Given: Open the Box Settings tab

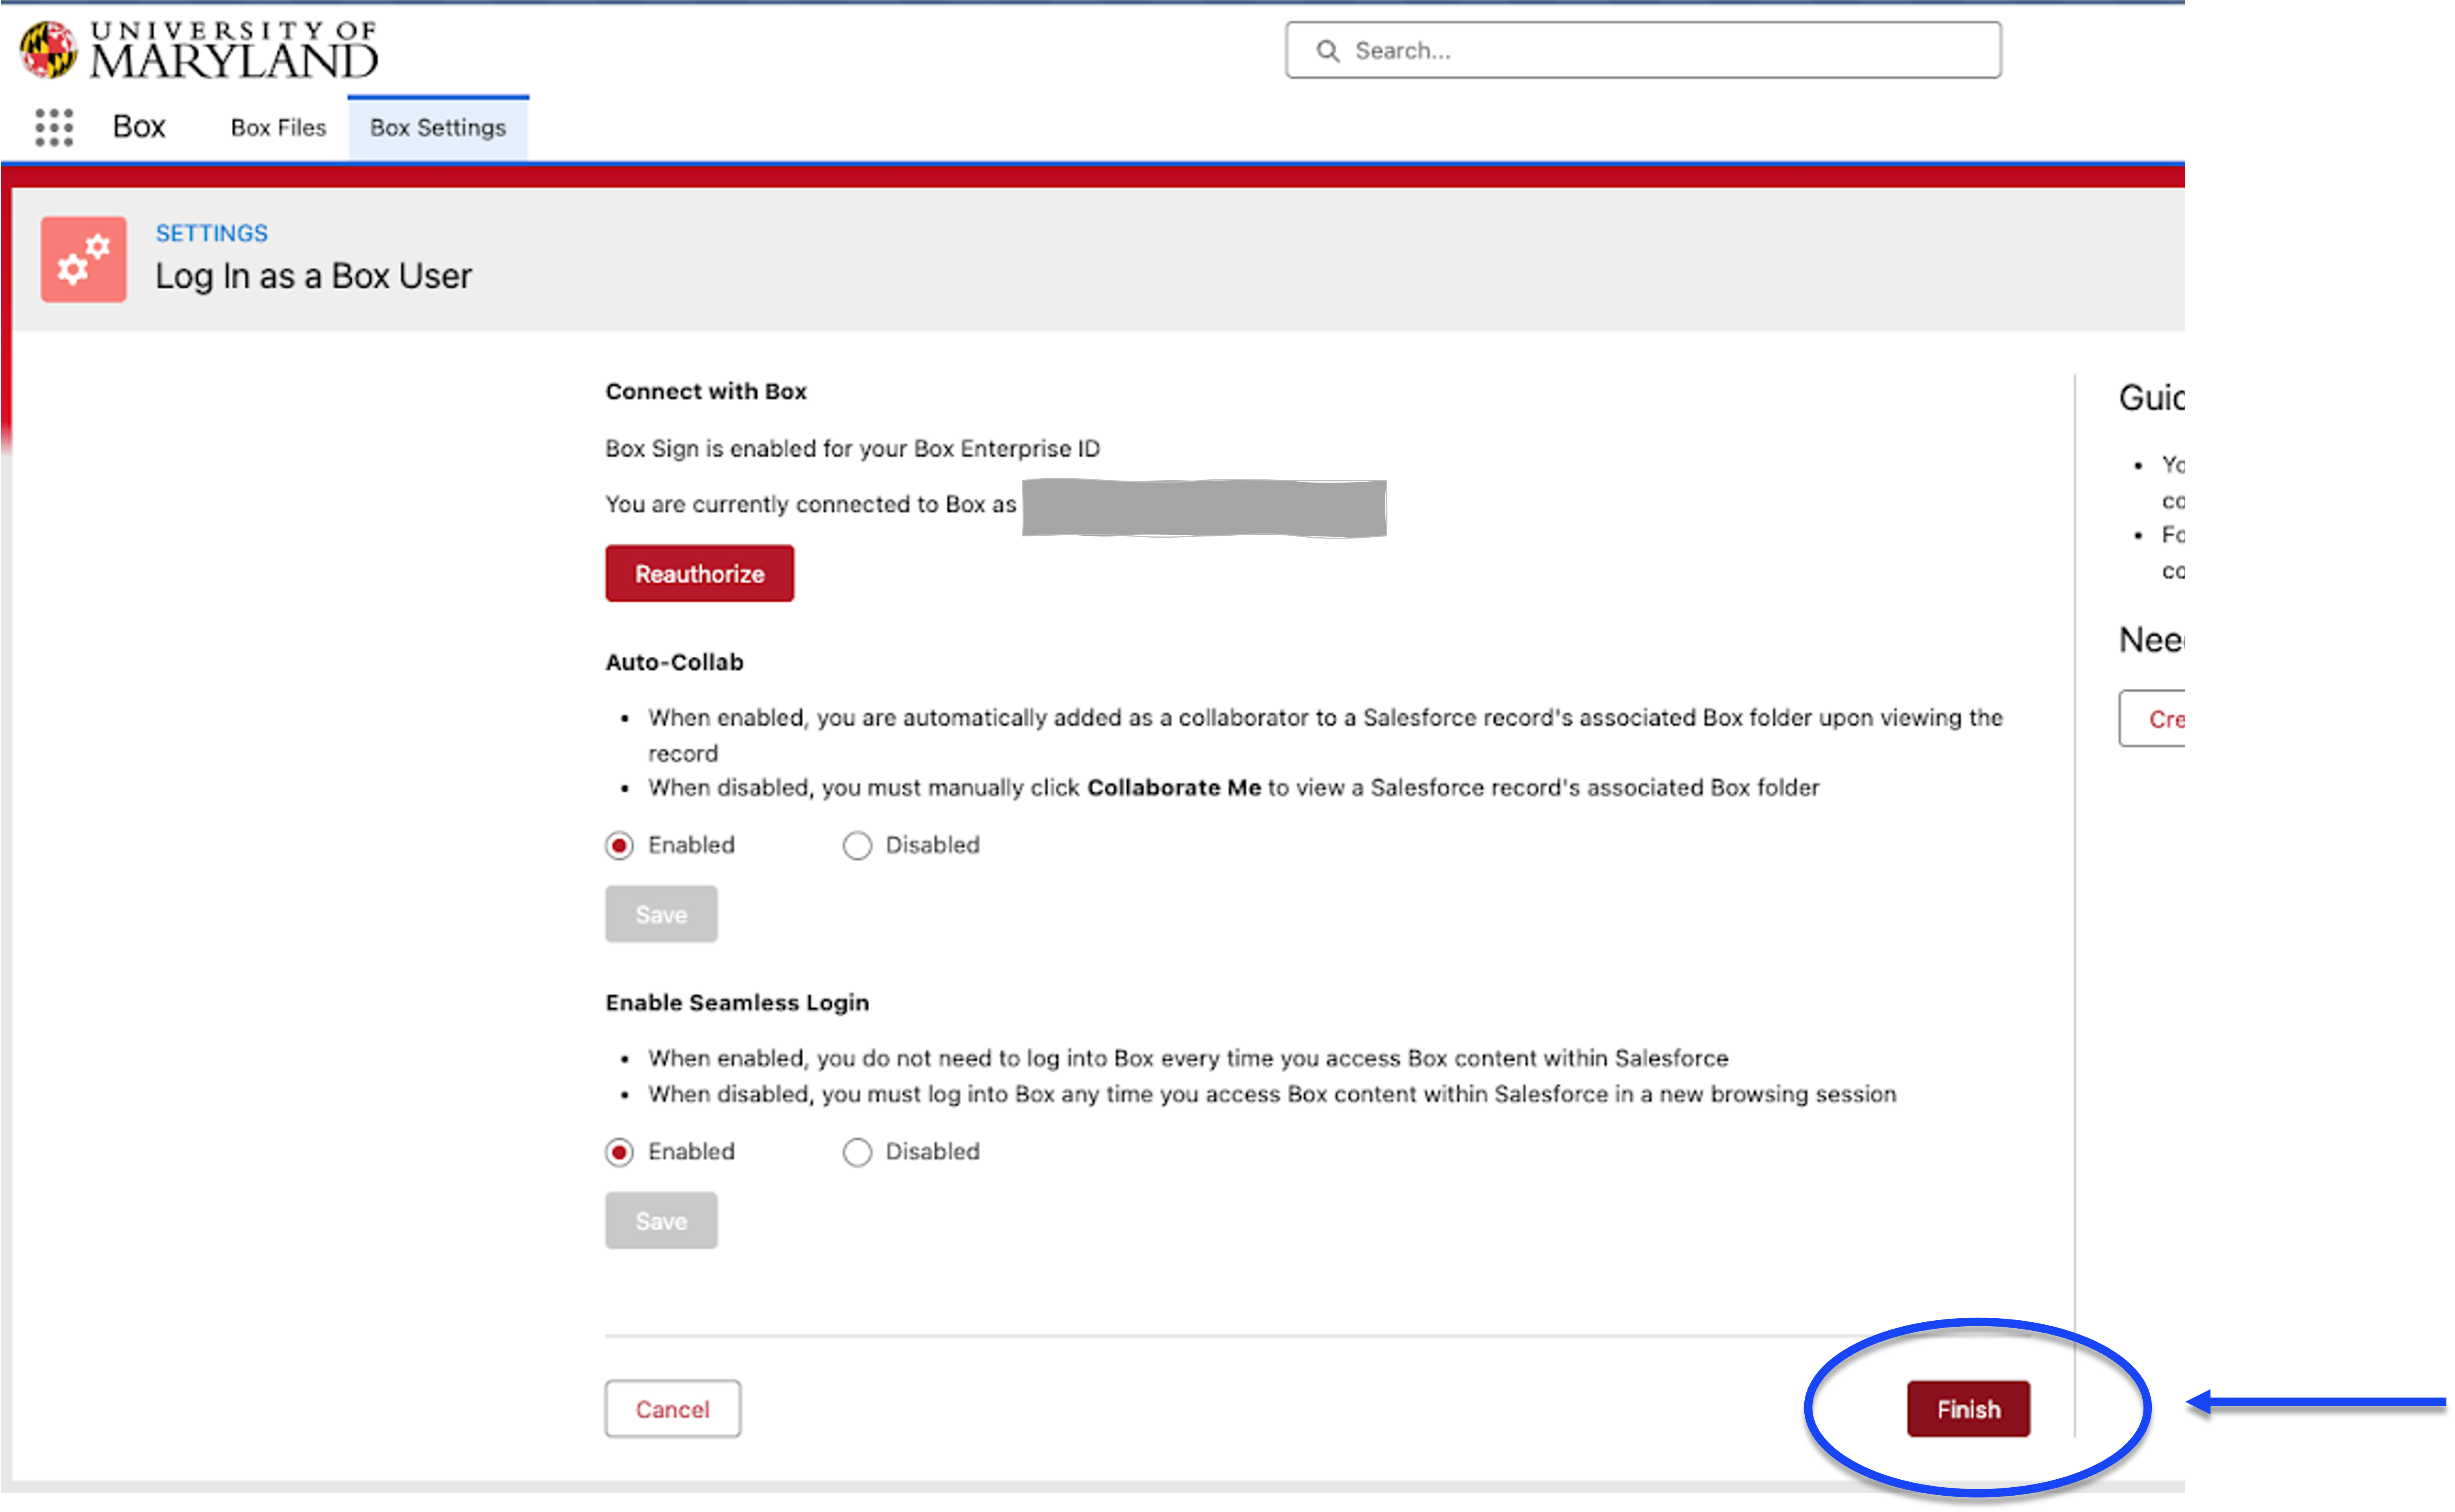Looking at the screenshot, I should tap(438, 128).
